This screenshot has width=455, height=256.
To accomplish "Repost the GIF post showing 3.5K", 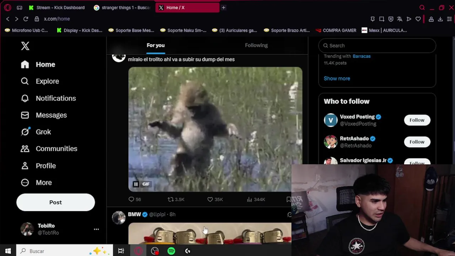I will pyautogui.click(x=176, y=199).
